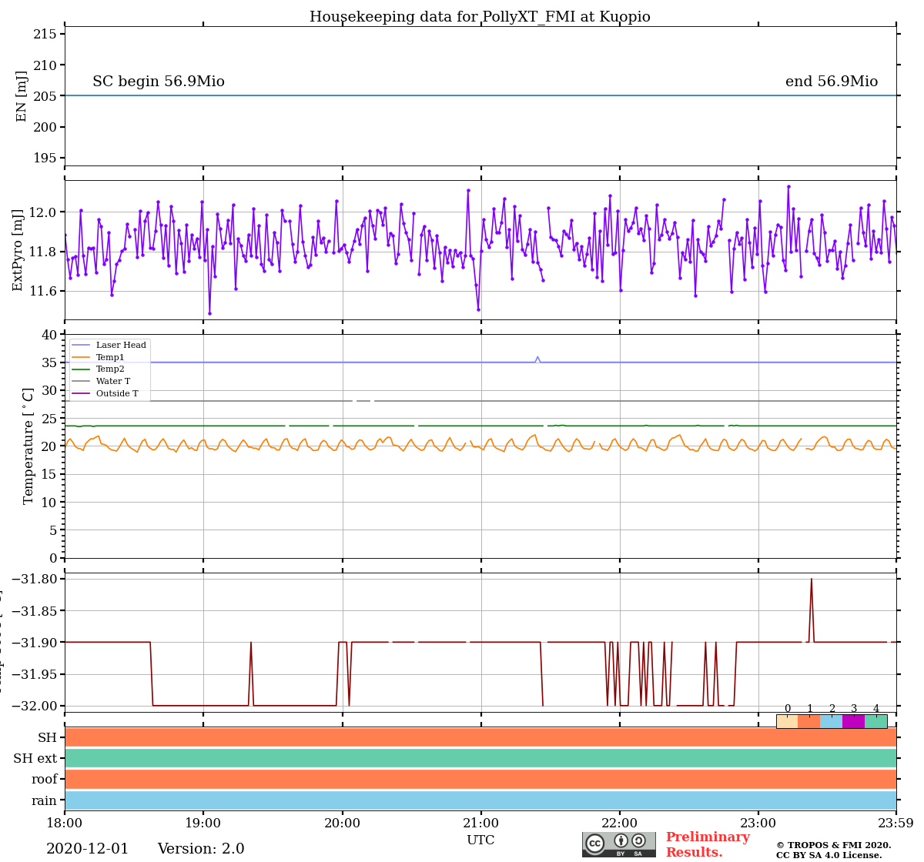
Task: Click the date 2020-12-01 text
Action: coord(88,849)
